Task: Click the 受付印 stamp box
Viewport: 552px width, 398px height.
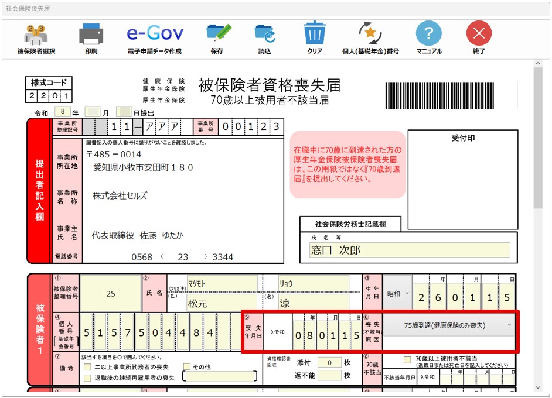Action: tap(462, 179)
